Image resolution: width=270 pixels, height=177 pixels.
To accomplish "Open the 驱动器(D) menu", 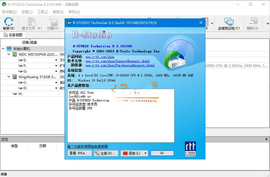I will [x=9, y=12].
